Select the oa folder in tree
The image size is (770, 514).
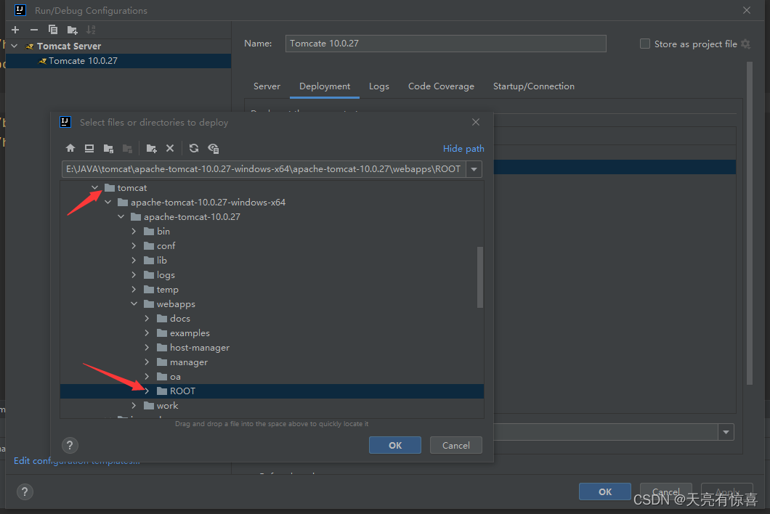tap(175, 377)
